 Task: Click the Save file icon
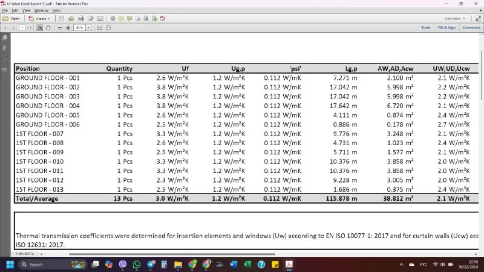[x=62, y=19]
